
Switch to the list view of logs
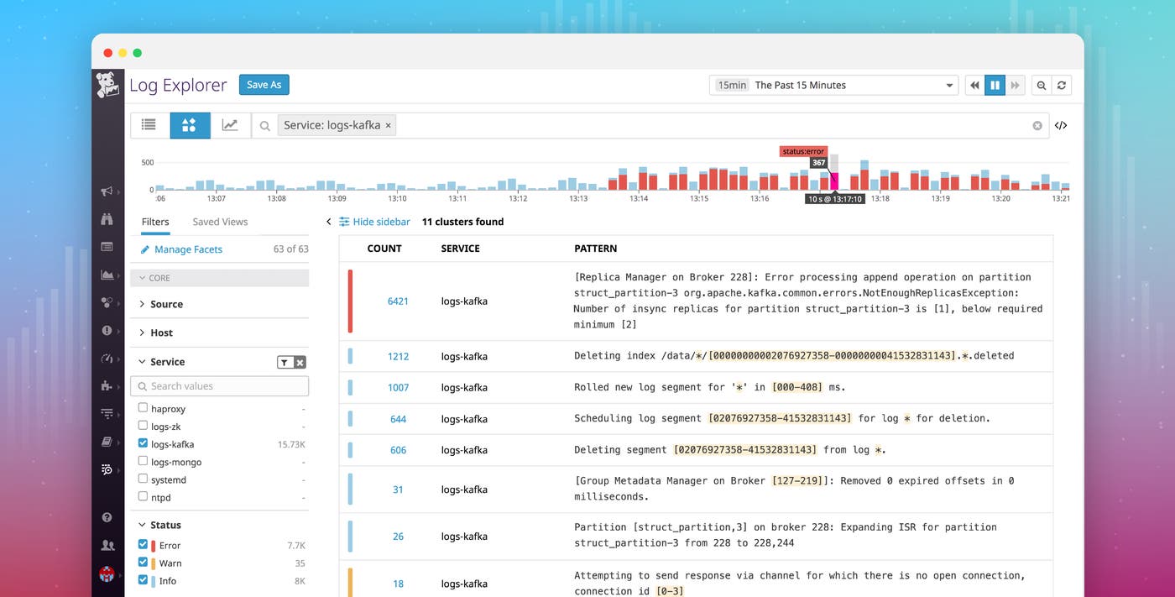pyautogui.click(x=149, y=124)
